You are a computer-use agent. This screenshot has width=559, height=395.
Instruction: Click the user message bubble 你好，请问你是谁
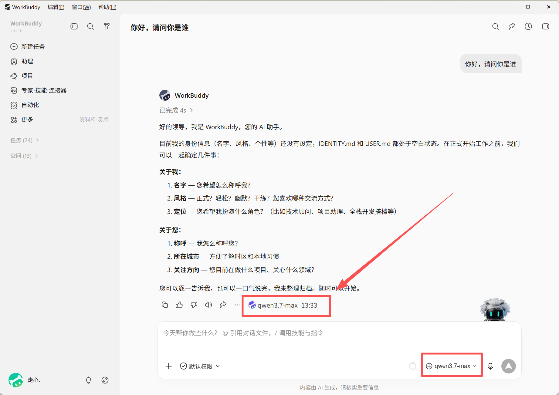(x=490, y=64)
